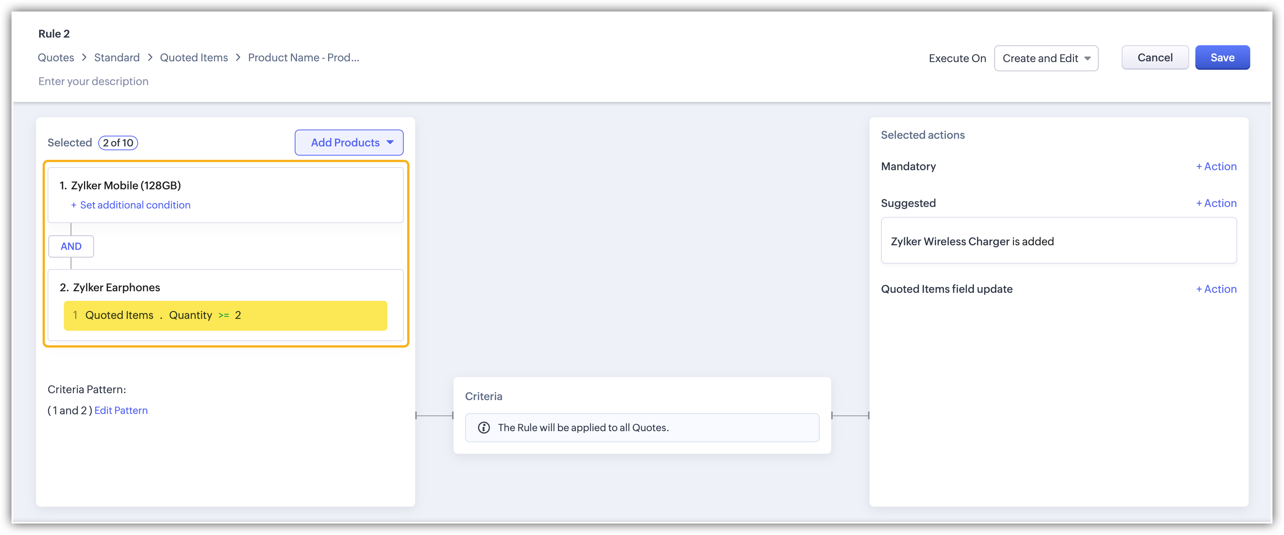Screen dimensions: 1284x535
Task: Add a Quoted Items field update action
Action: coord(1216,289)
